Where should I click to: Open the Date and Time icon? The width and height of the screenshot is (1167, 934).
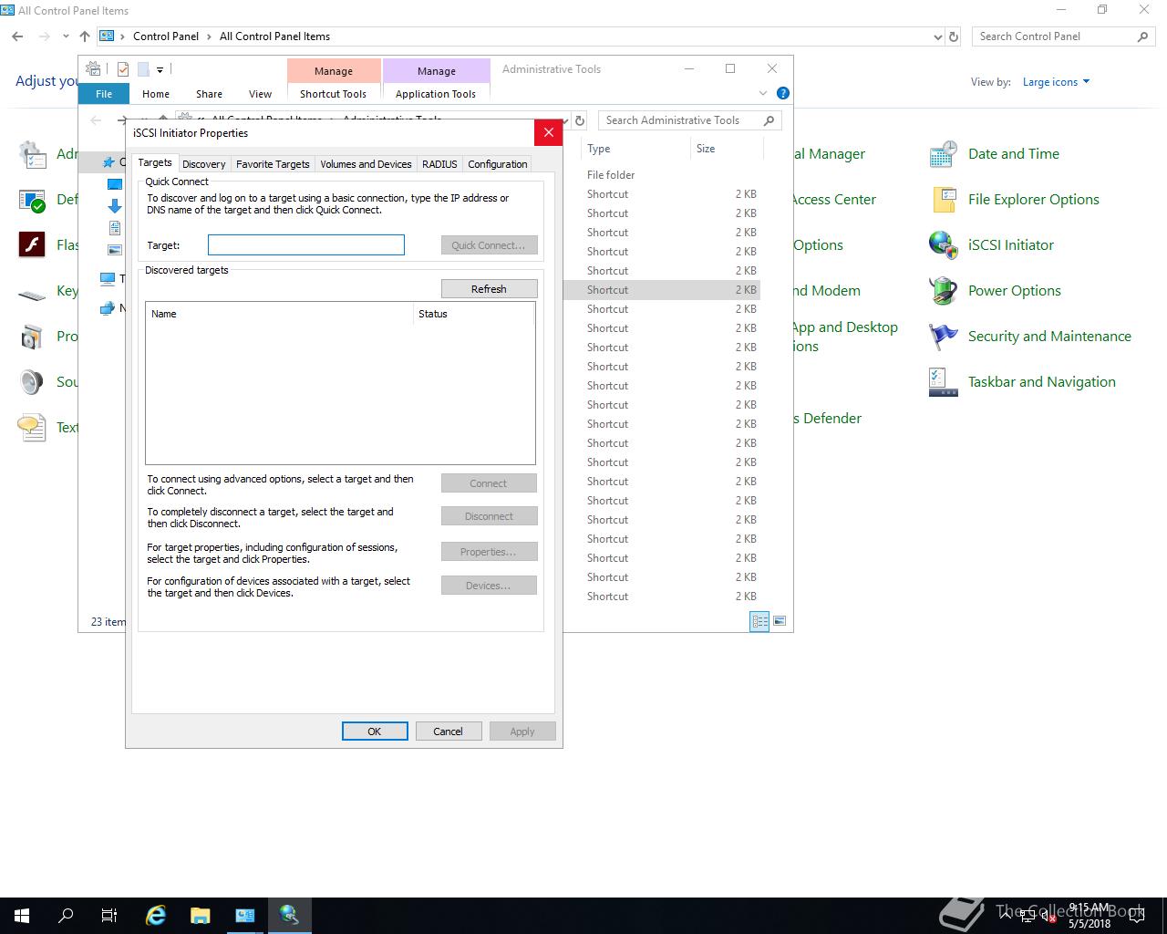pyautogui.click(x=943, y=153)
